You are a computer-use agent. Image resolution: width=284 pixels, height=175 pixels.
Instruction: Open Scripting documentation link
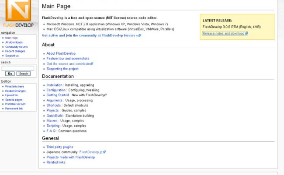(x=53, y=126)
